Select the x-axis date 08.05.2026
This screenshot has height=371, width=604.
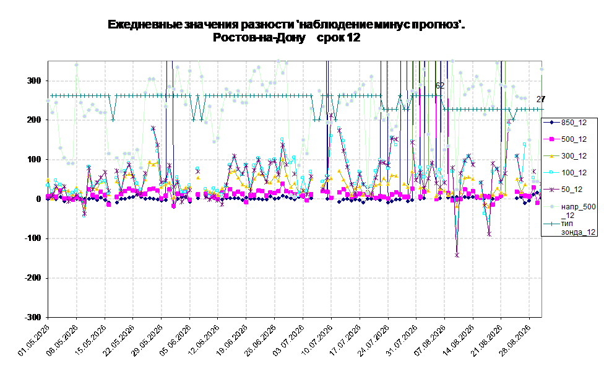point(63,340)
